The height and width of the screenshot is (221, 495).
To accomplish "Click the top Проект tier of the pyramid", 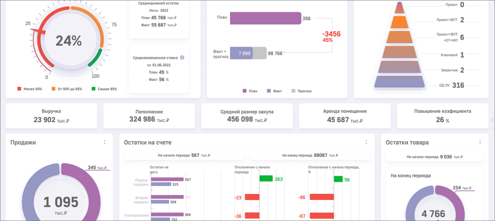I will click(x=399, y=7).
